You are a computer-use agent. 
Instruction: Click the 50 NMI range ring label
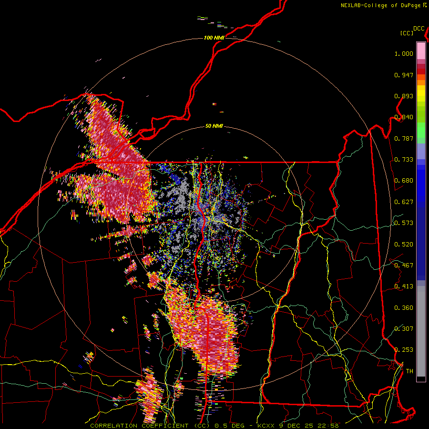[x=214, y=126]
